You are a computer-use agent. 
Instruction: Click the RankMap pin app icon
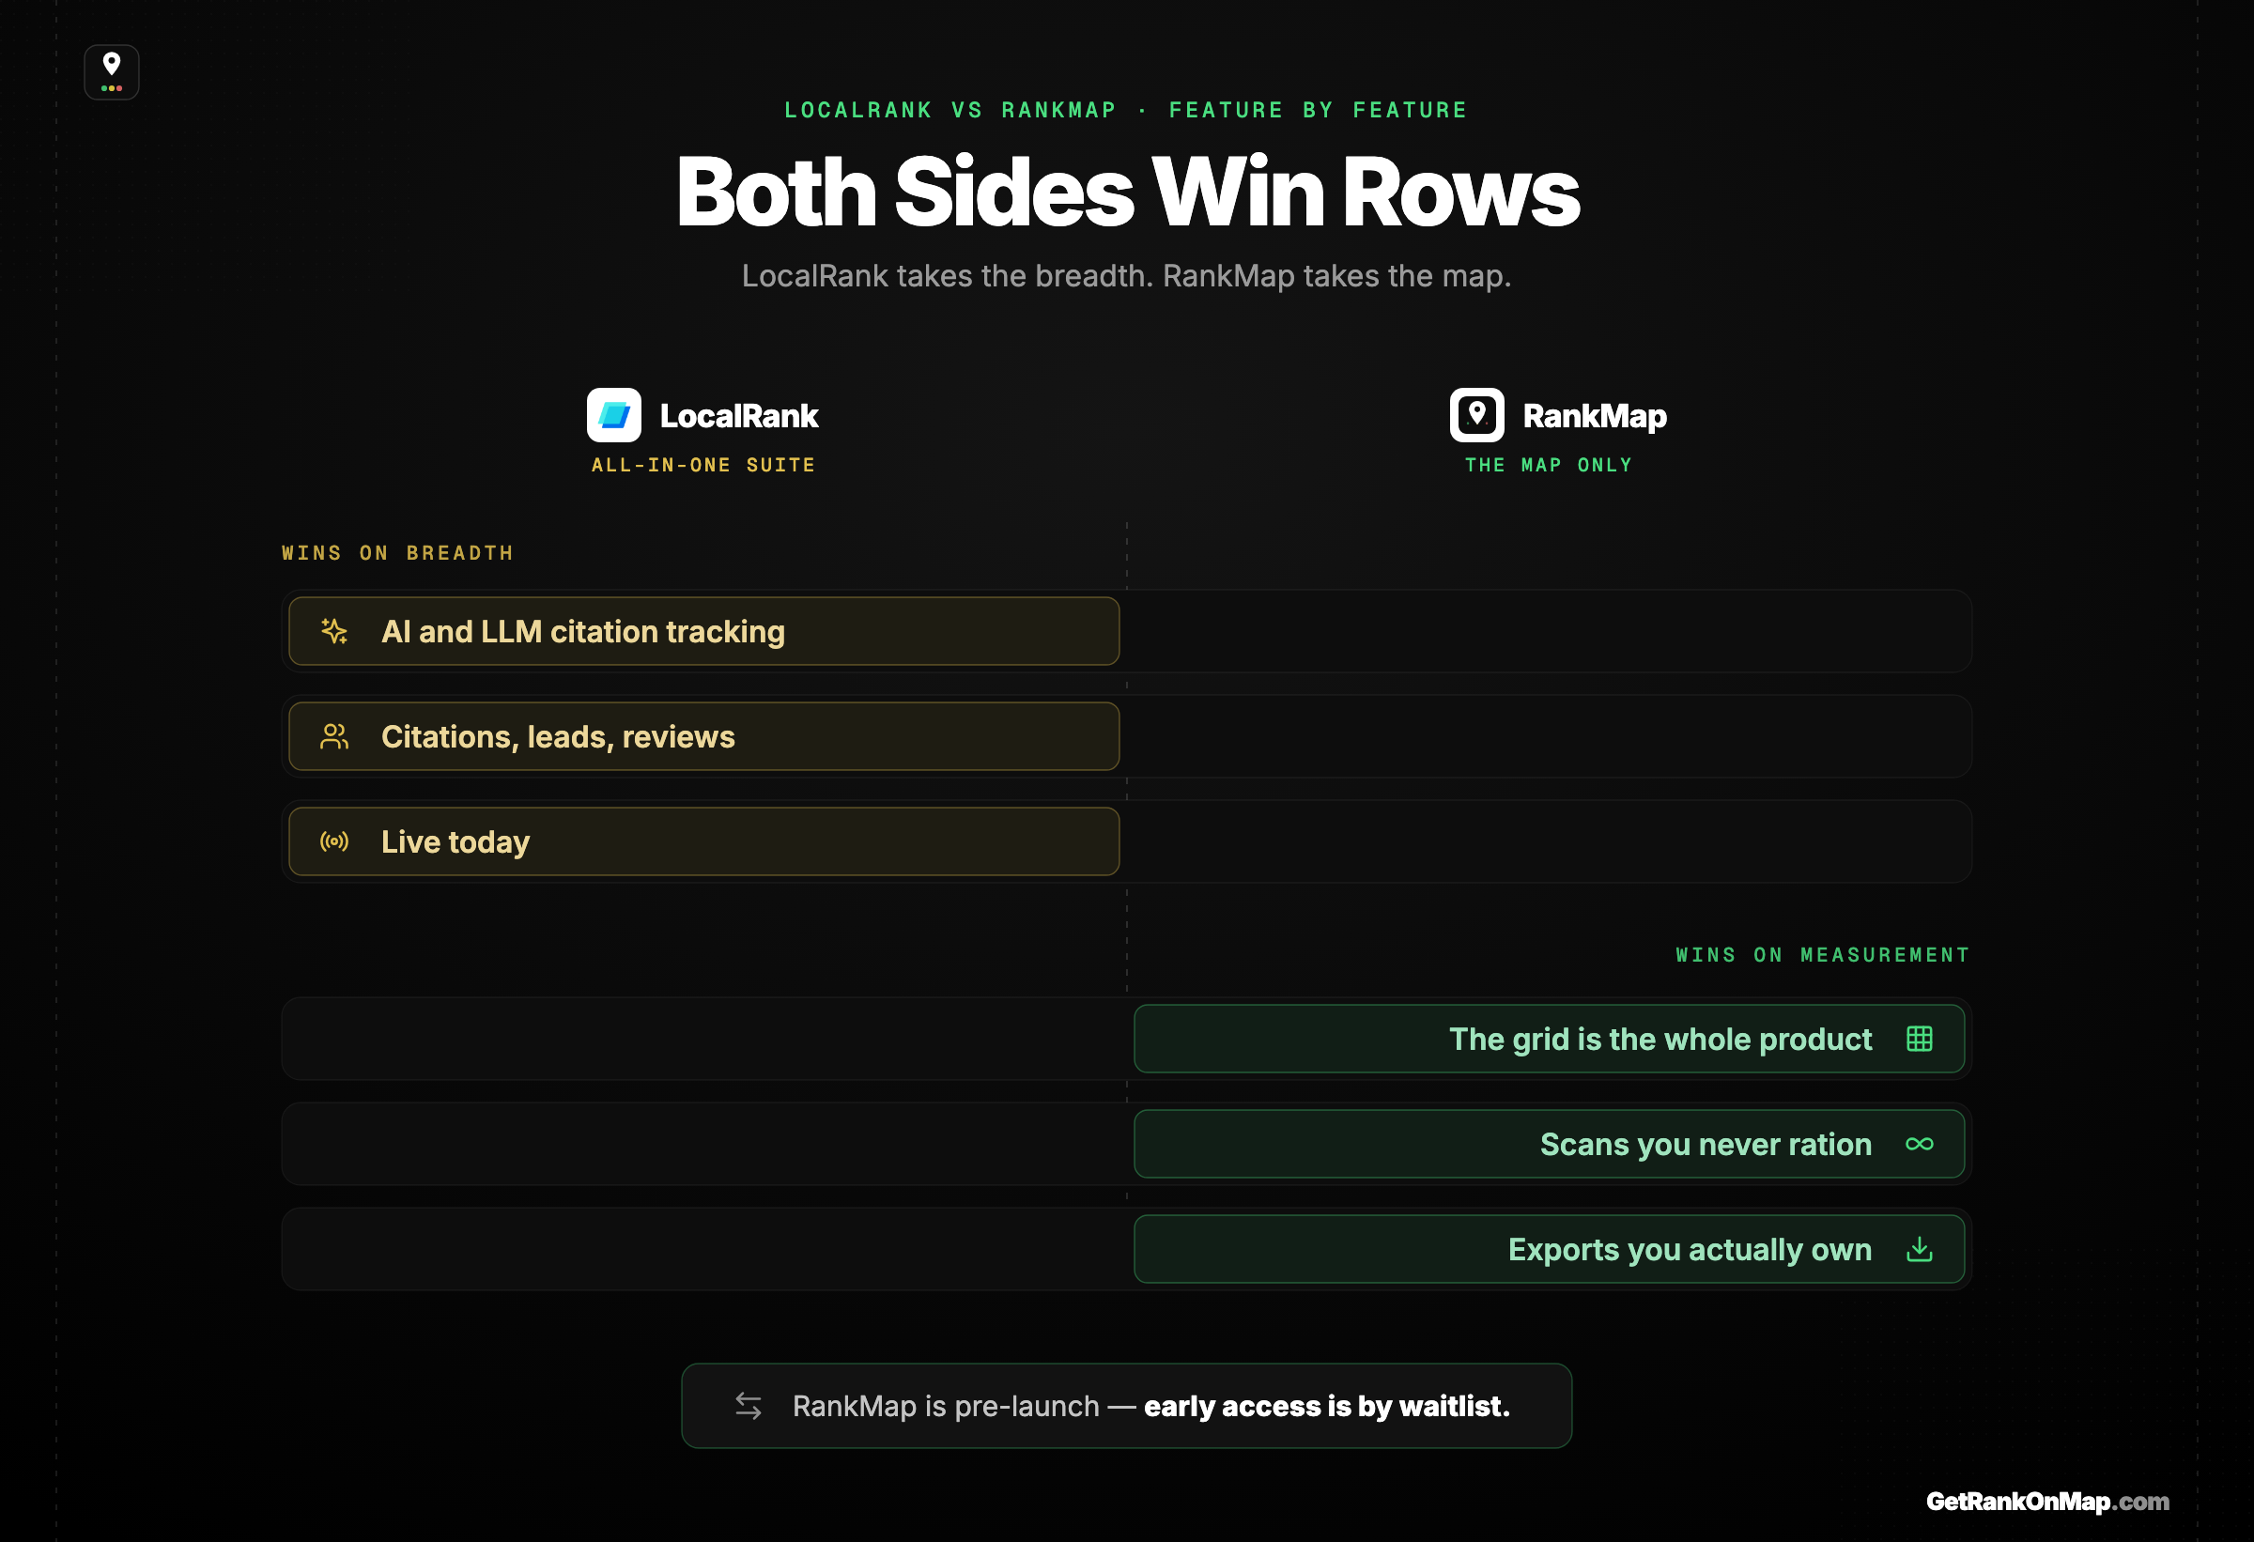(x=1476, y=415)
